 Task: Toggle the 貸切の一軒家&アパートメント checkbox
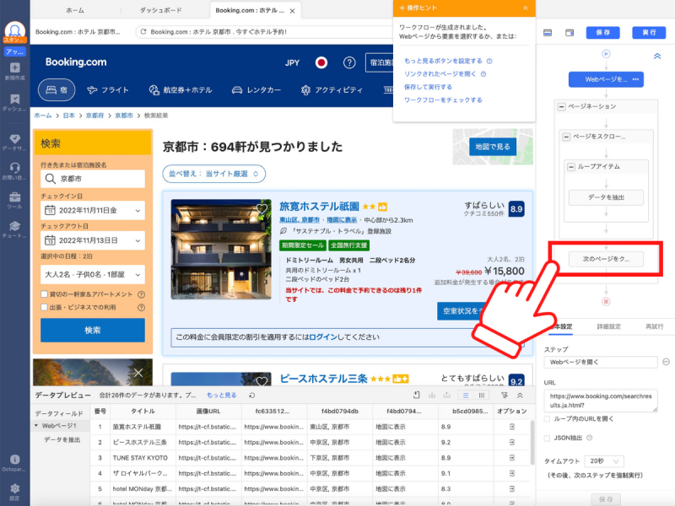coord(44,294)
